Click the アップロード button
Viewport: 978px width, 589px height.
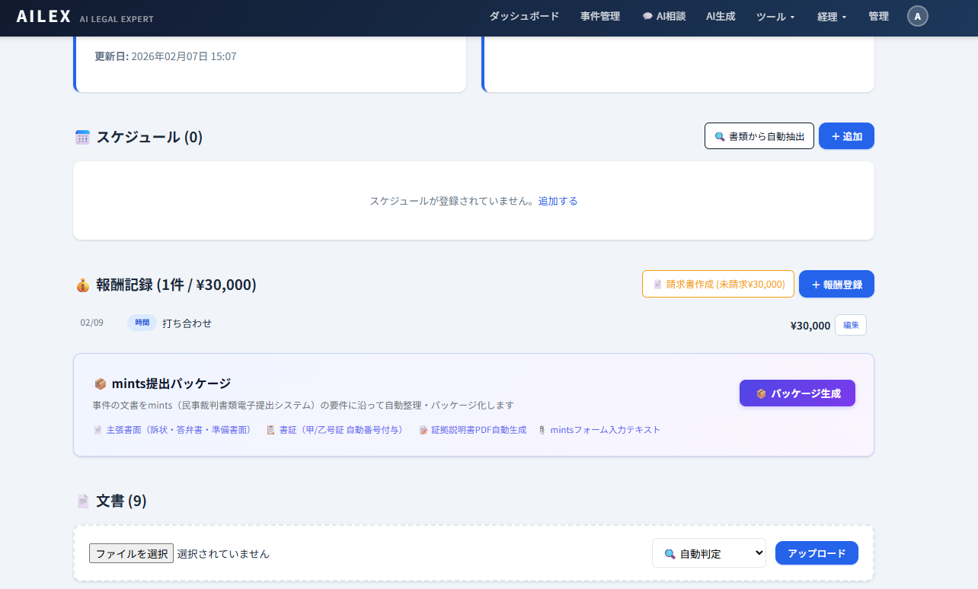pos(817,553)
